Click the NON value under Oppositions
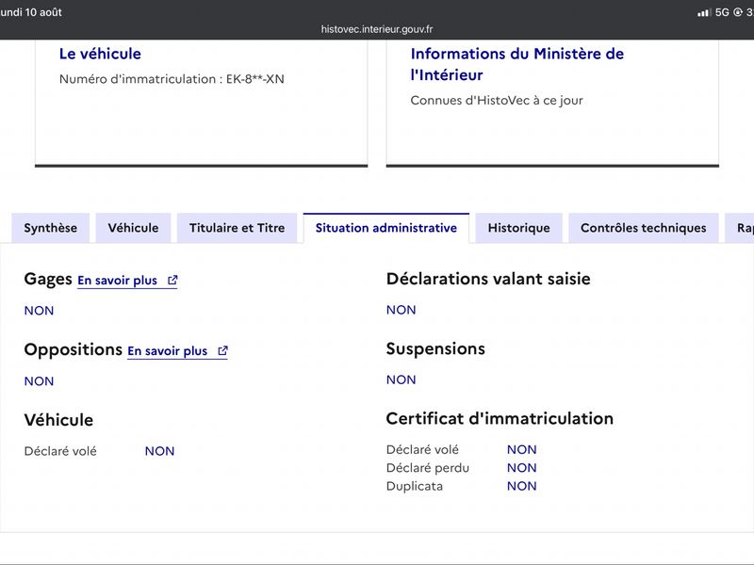754x565 pixels. [x=39, y=381]
